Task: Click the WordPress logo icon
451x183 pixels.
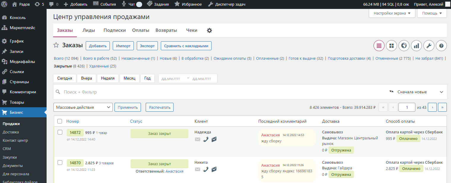Action: click(4, 4)
